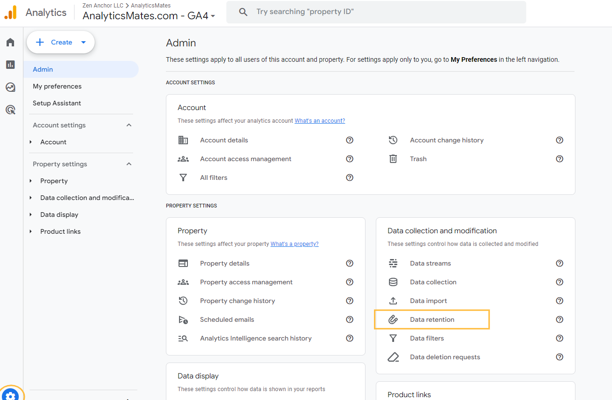Open the Create dropdown arrow
Viewport: 612px width, 400px height.
click(83, 42)
